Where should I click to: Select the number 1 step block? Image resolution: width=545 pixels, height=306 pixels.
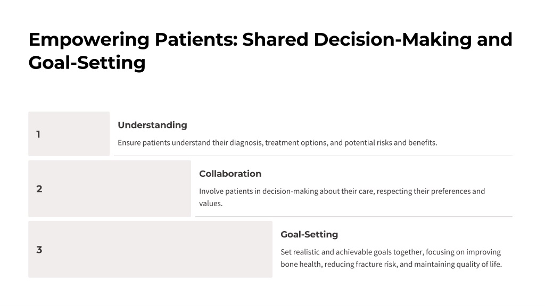[69, 133]
